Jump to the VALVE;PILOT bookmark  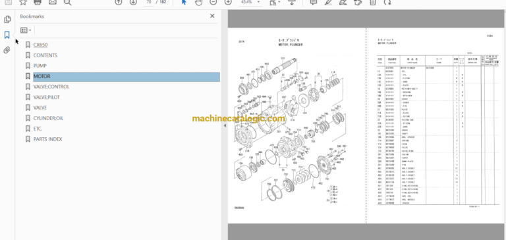(47, 97)
